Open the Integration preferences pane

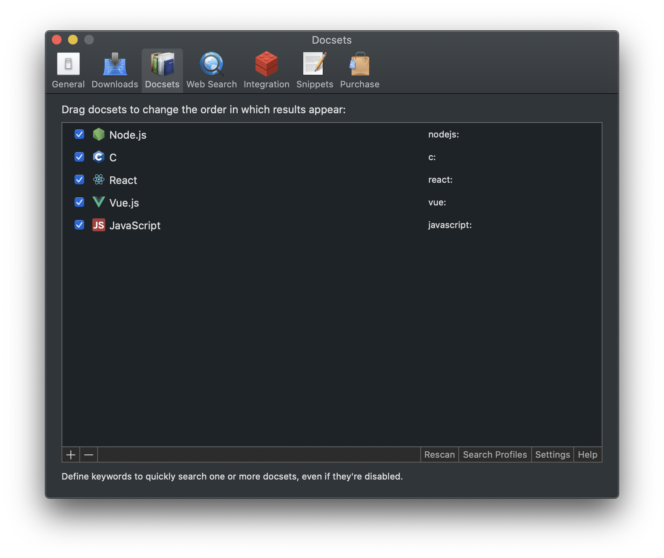(266, 71)
